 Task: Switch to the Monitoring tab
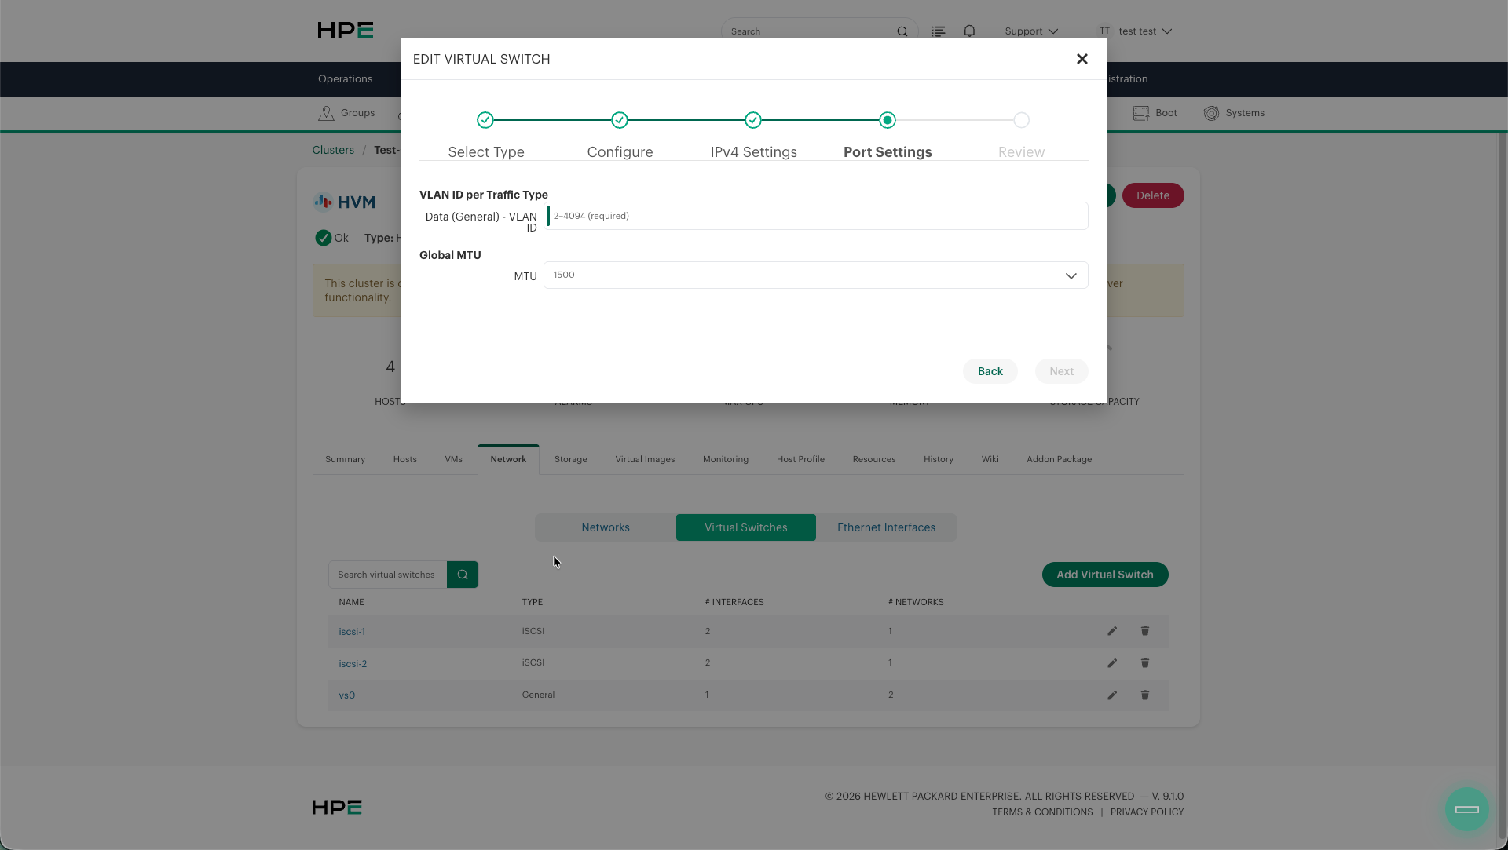click(x=725, y=459)
